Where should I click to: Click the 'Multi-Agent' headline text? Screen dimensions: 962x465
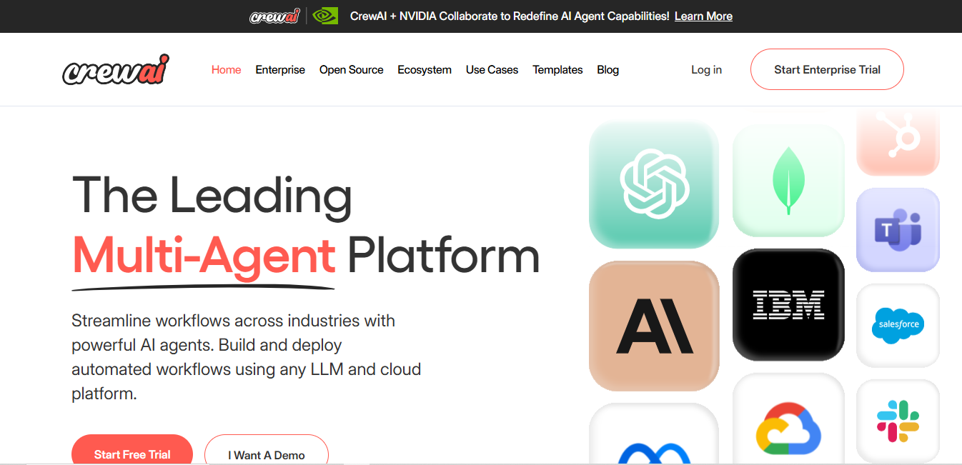coord(204,256)
